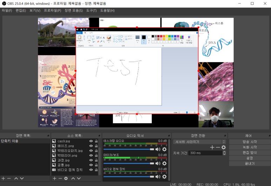Click 끝내기 exit button
Viewport: 271px width, 186px height.
pyautogui.click(x=250, y=163)
